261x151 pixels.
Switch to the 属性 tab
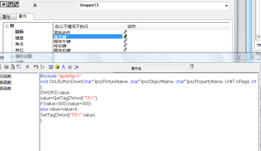click(7, 17)
